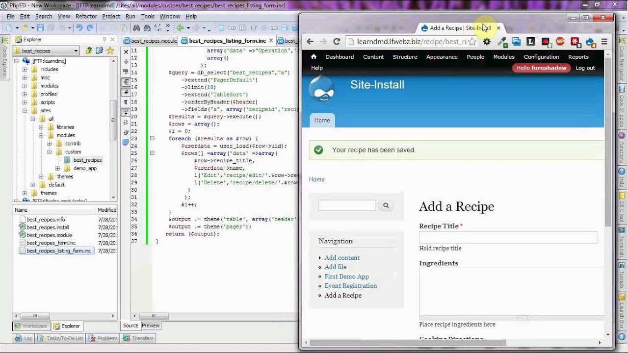Click the eyedropper extension icon
Viewport: 628px width, 353px height.
501,42
